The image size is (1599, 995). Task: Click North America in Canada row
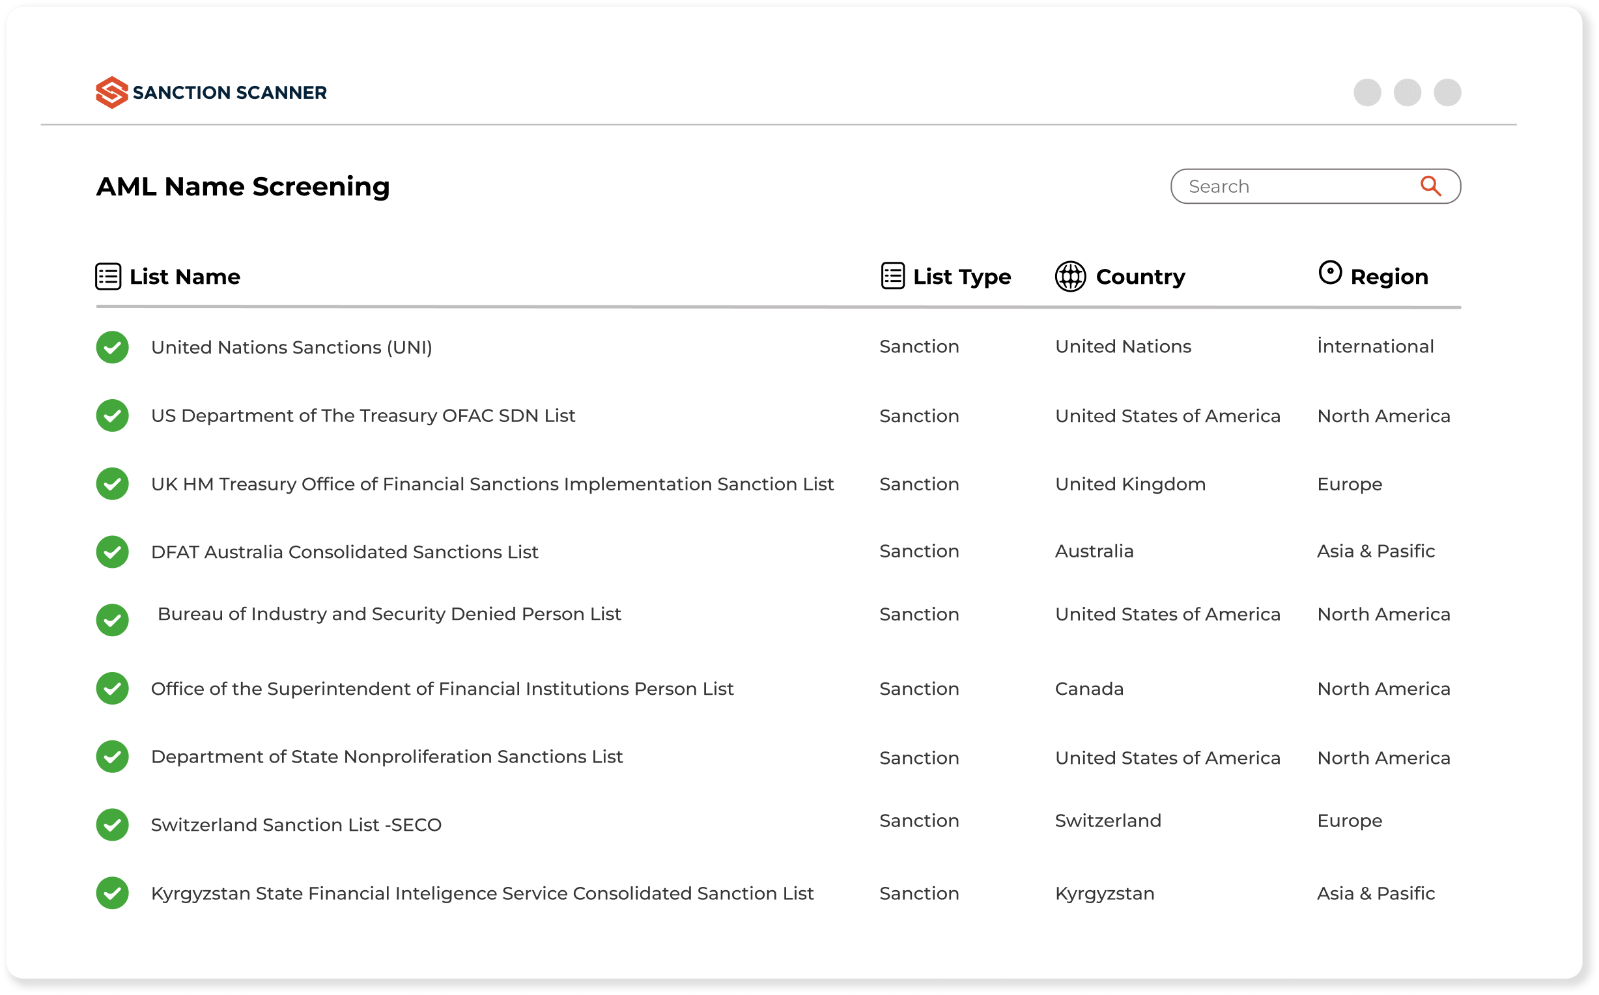click(1383, 688)
